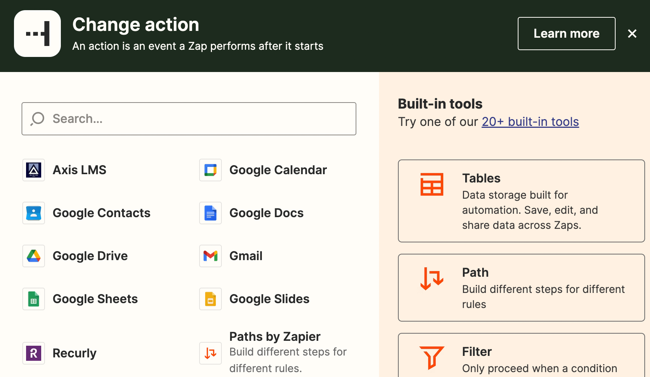650x377 pixels.
Task: Close the Change action dialog
Action: pyautogui.click(x=632, y=34)
